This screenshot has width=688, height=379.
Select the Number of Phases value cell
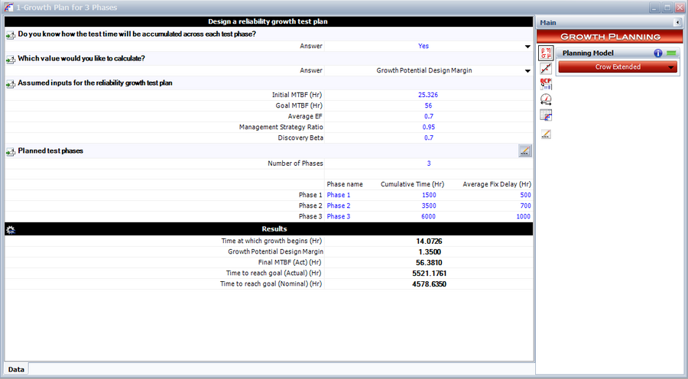click(x=427, y=164)
